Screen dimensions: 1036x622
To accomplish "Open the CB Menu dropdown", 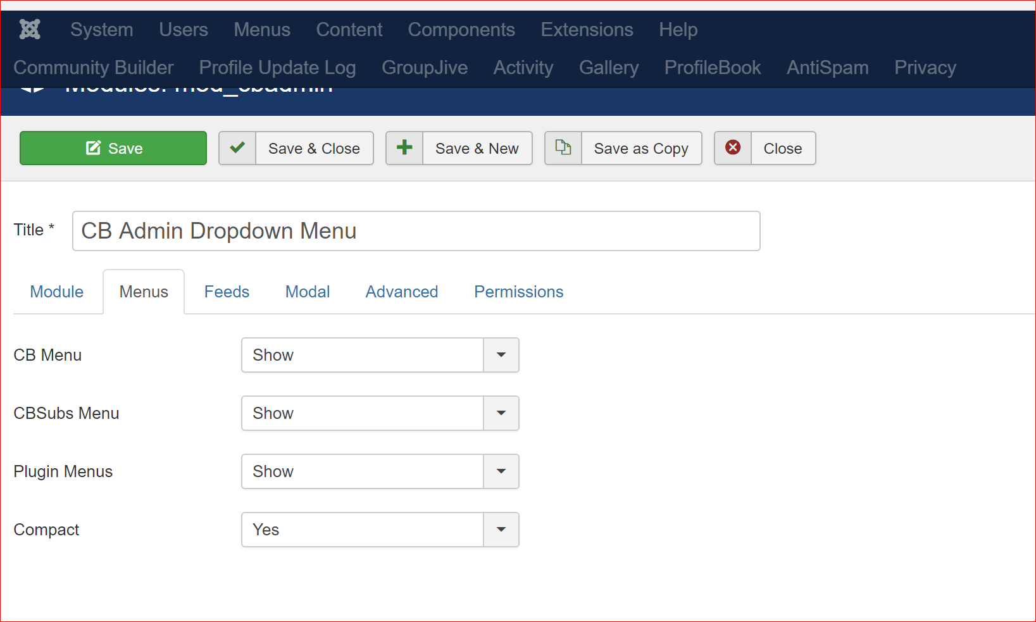I will tap(380, 355).
